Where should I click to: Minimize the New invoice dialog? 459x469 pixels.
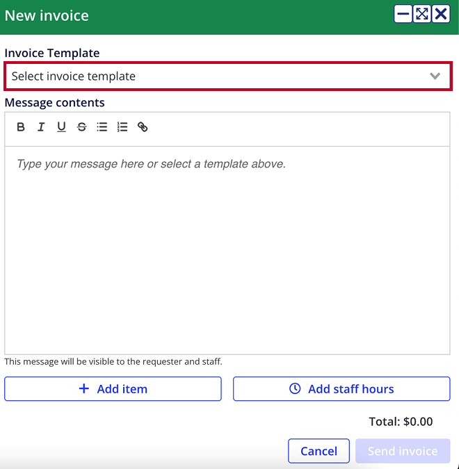(403, 14)
